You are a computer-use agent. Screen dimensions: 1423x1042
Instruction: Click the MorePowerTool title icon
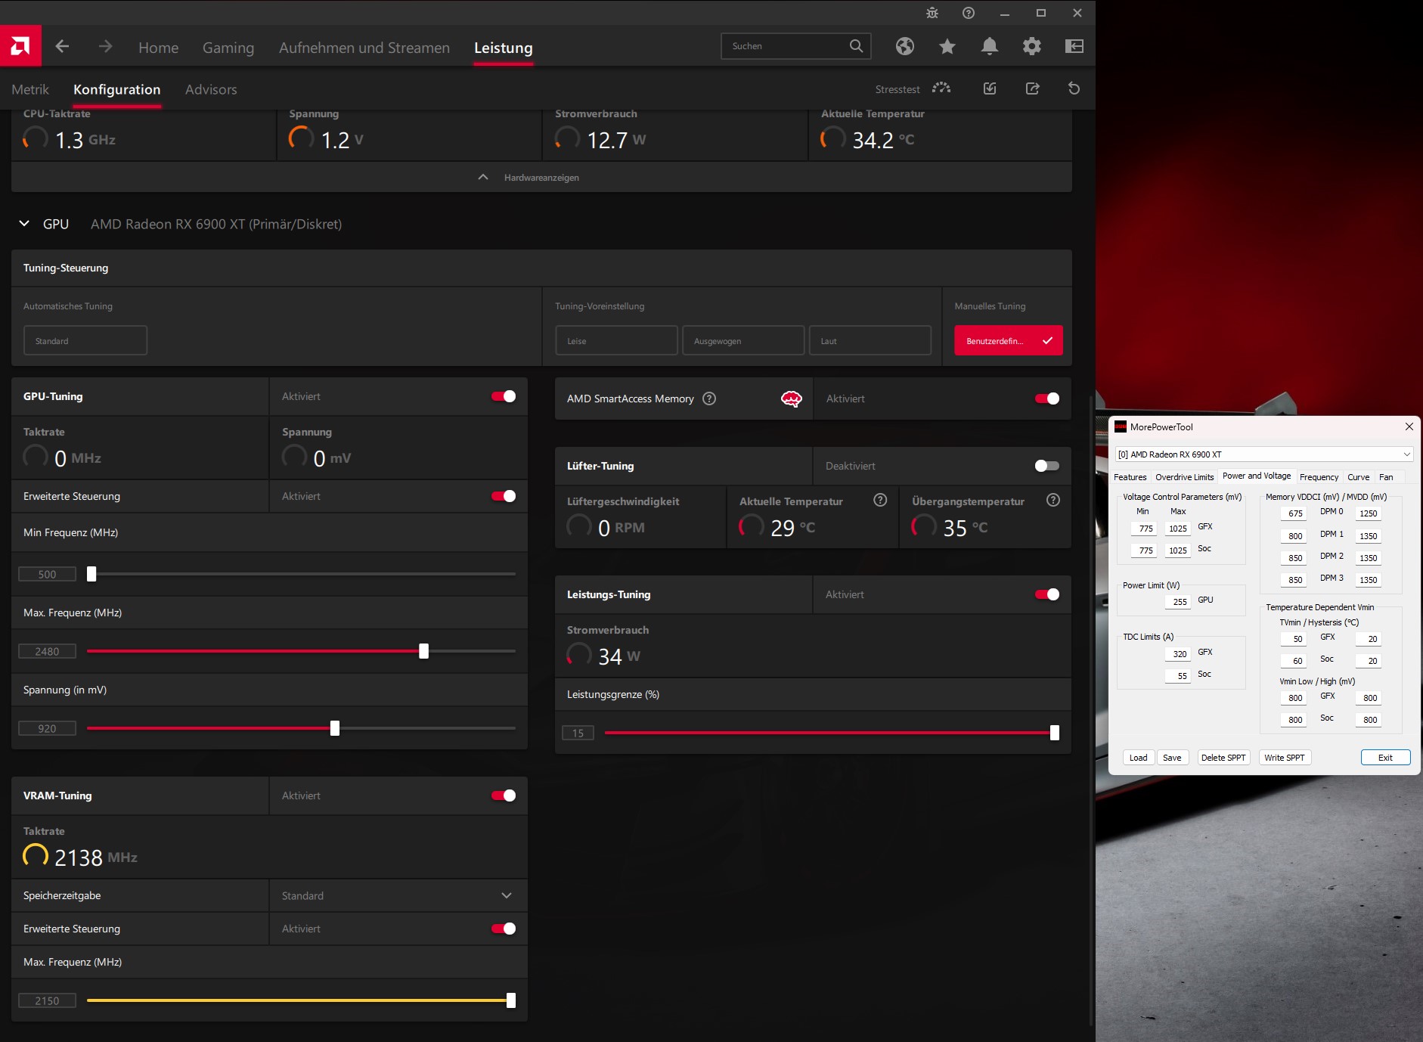[x=1121, y=426]
